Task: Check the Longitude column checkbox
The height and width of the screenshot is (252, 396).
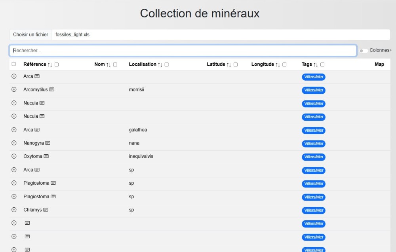Action: click(284, 64)
